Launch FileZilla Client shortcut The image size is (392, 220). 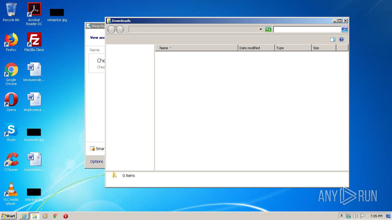tap(34, 42)
